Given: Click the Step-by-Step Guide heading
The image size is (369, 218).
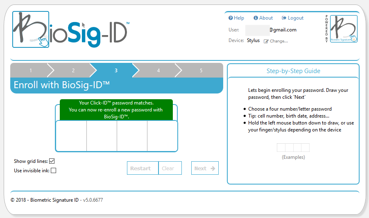Looking at the screenshot, I should (293, 71).
